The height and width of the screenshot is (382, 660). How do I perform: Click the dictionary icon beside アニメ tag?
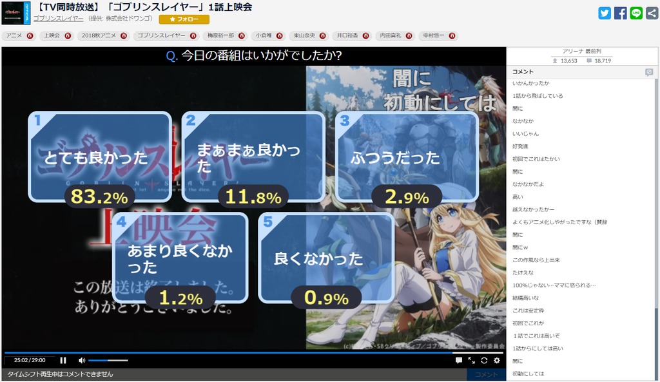click(30, 36)
